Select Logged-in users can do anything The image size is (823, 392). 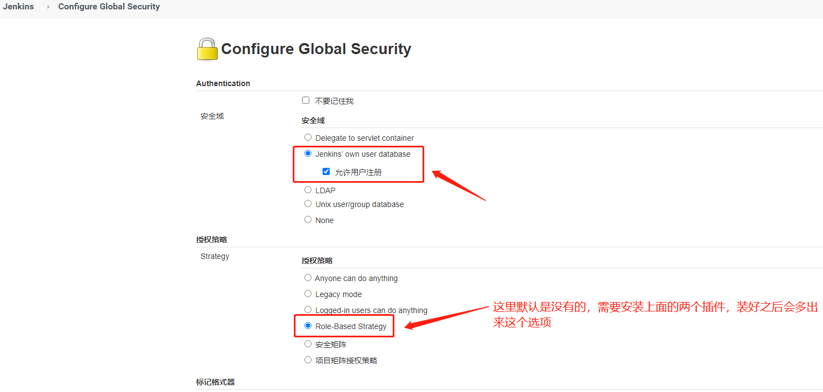point(308,310)
